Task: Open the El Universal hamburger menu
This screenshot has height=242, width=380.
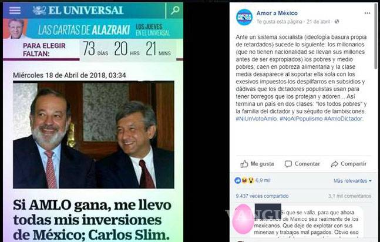Action: click(x=15, y=11)
